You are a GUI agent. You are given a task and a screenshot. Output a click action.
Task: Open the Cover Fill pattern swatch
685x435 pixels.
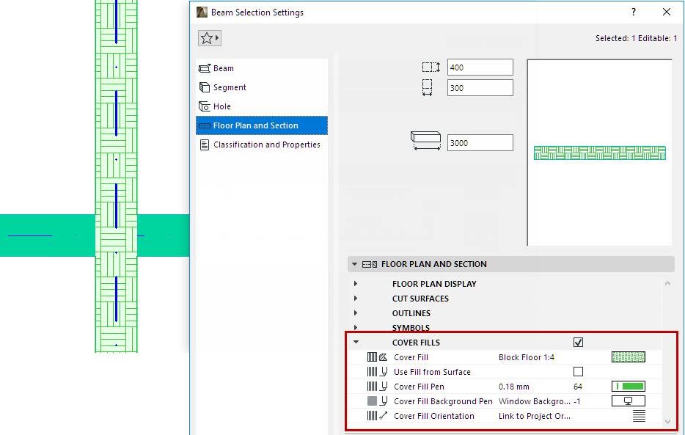(x=629, y=357)
